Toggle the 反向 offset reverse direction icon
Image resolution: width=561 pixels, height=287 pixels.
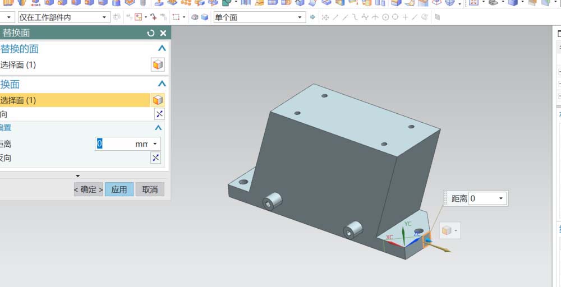155,158
